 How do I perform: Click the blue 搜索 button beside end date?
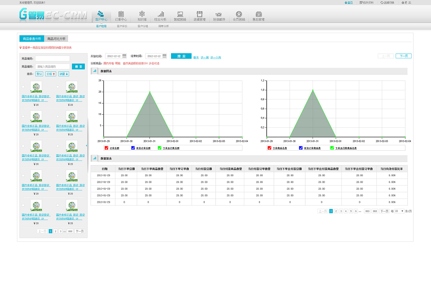(x=181, y=56)
